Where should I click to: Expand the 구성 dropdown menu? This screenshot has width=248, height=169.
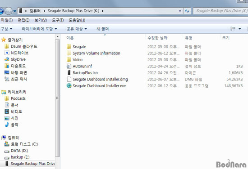[x=6, y=29]
